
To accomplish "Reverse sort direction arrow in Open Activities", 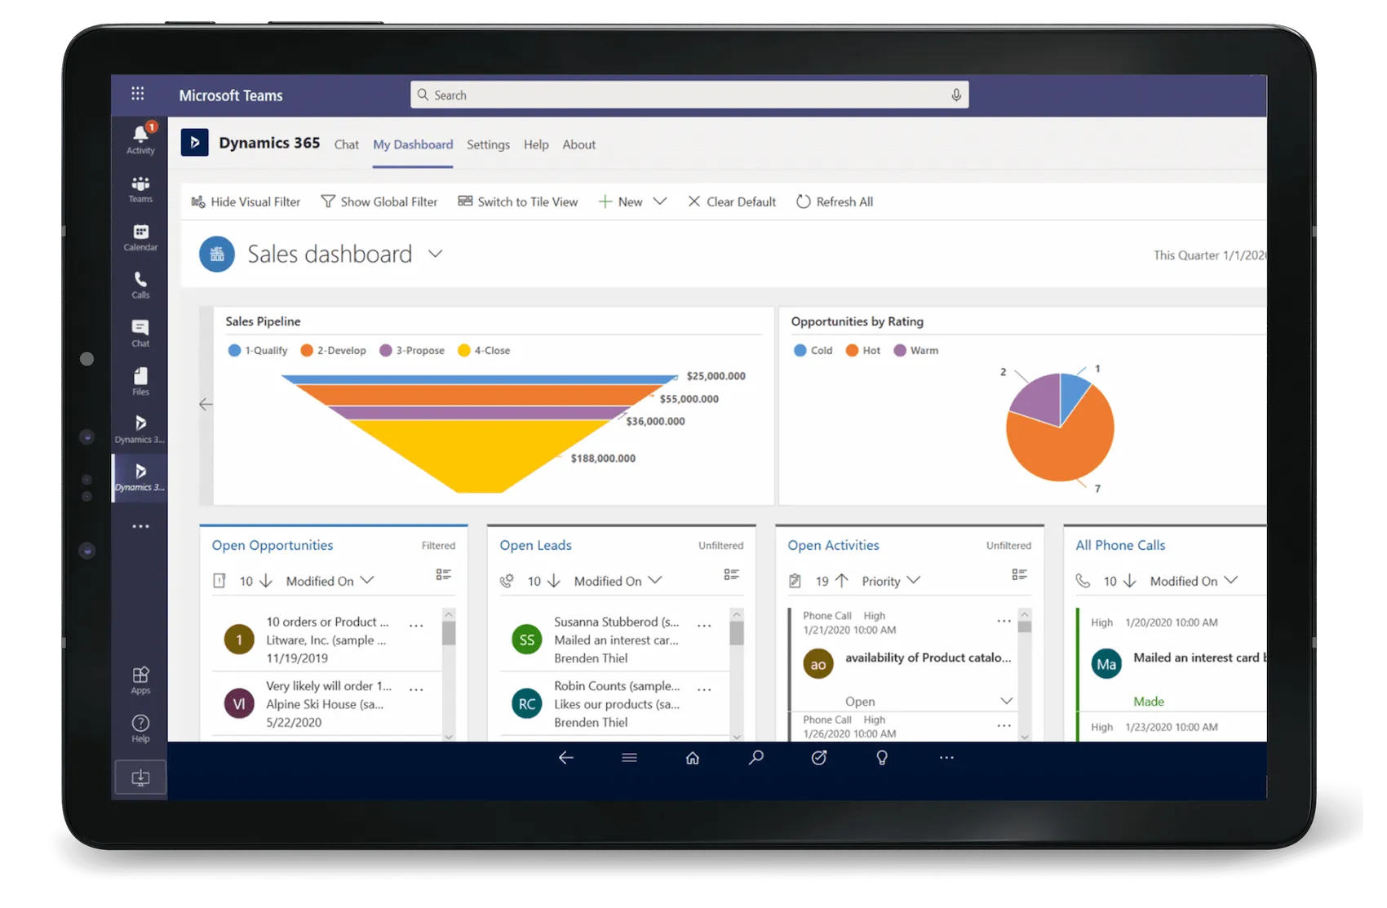I will [x=842, y=581].
